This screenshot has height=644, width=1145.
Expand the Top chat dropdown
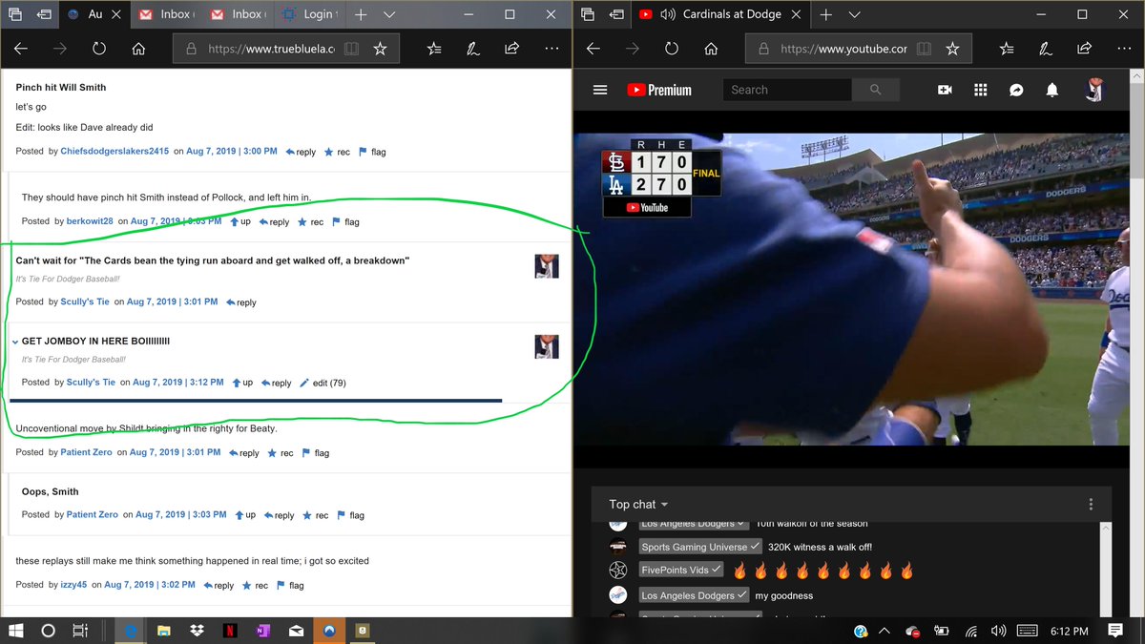(638, 504)
